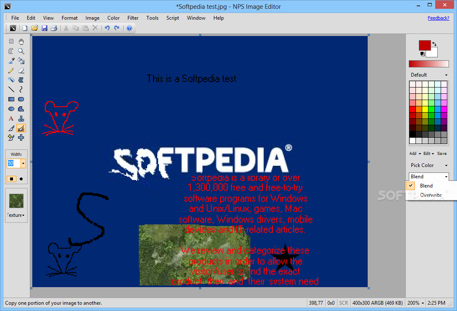Click the white background color swatch
Screen dimensions: 457x311
433,53
